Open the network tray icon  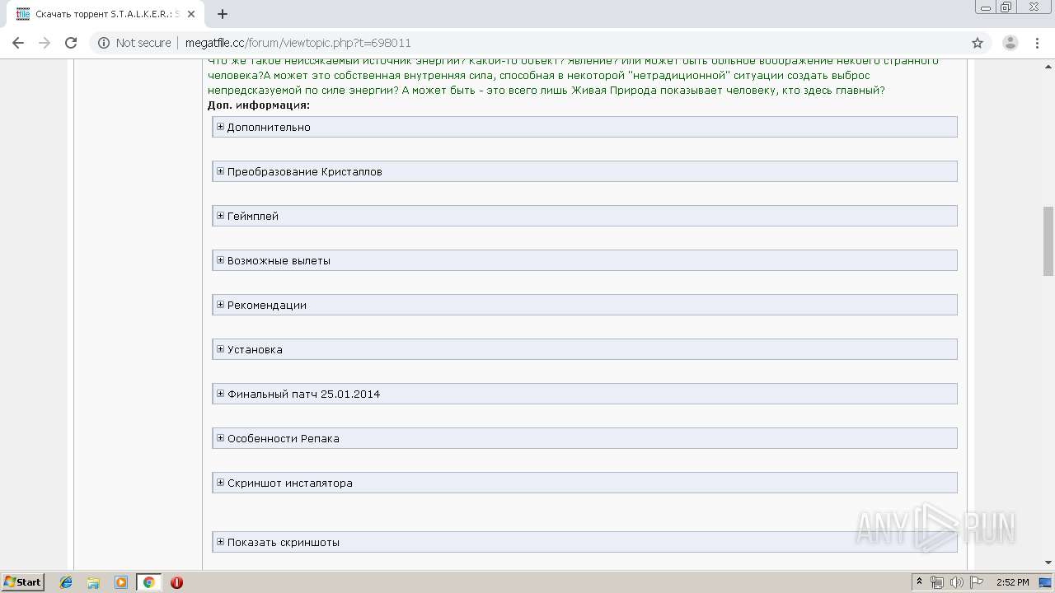coord(937,582)
